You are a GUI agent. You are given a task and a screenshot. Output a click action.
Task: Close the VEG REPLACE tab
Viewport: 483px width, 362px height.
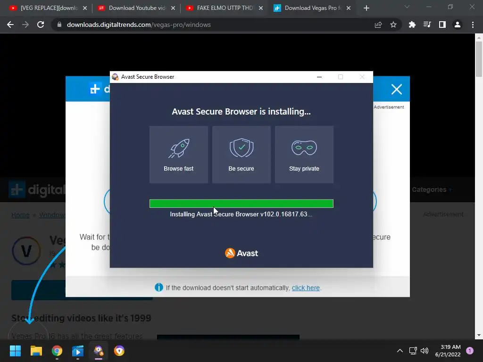pyautogui.click(x=85, y=8)
